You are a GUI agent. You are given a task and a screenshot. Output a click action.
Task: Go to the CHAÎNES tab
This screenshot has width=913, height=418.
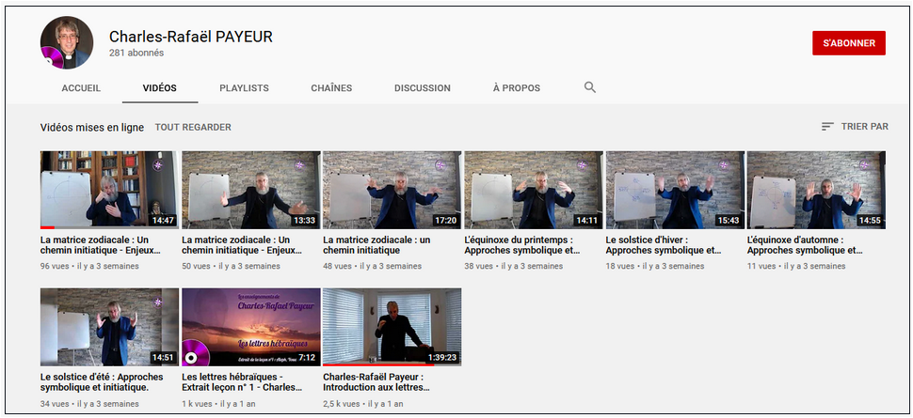tap(331, 88)
